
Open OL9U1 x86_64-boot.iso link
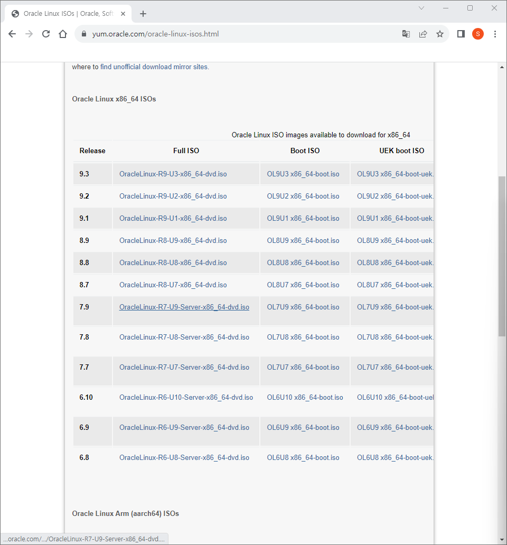click(x=303, y=218)
